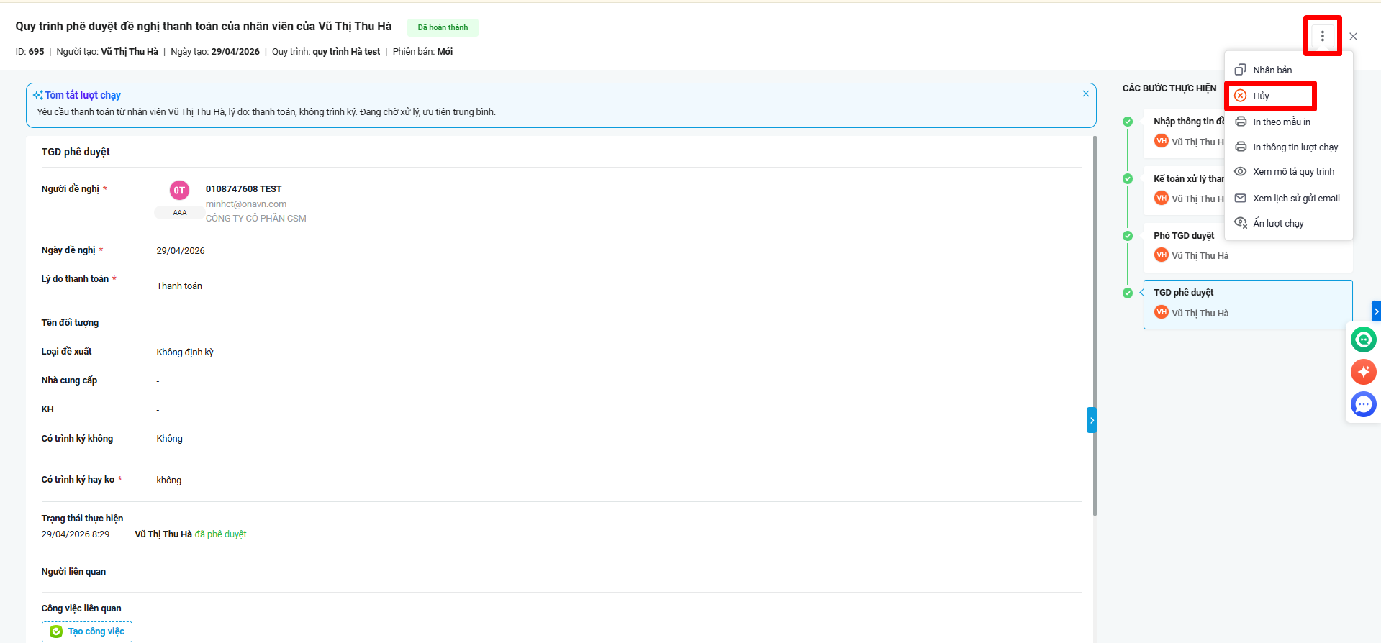Dismiss the Tóm tắt lượt chạy summary box
This screenshot has width=1381, height=643.
(x=1086, y=94)
